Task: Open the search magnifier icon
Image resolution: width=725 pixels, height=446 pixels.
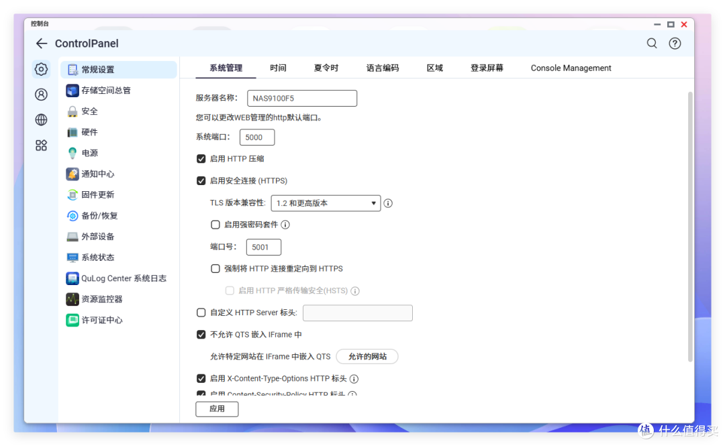Action: click(652, 44)
